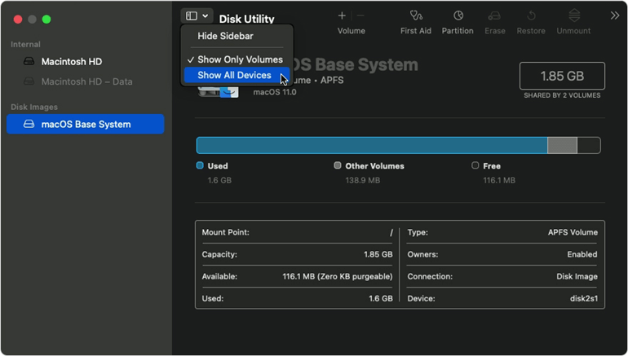
Task: Open the Partition pie chart tool
Action: coord(458,15)
